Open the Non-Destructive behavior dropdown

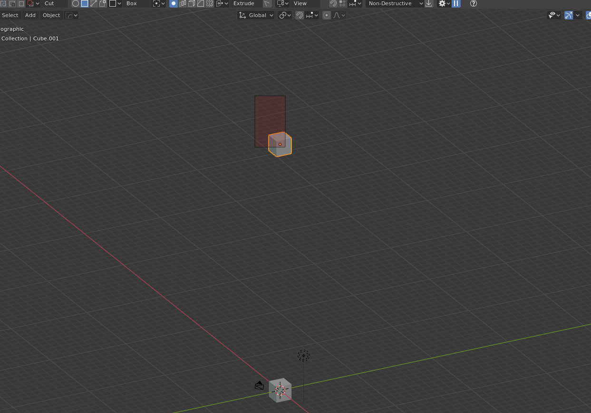395,3
